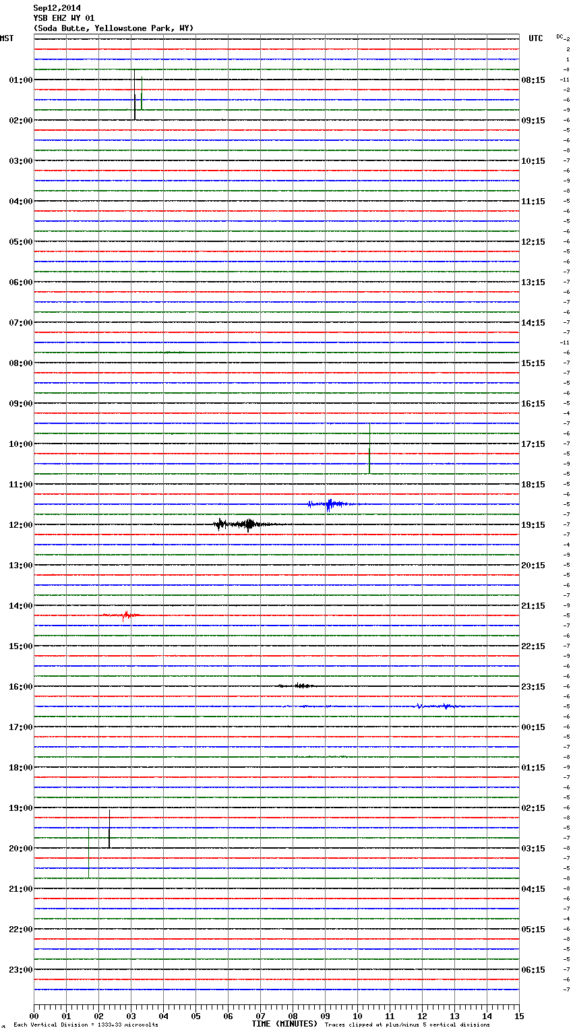
Task: Click minute 10 on the bottom axis
Action: 357,1016
